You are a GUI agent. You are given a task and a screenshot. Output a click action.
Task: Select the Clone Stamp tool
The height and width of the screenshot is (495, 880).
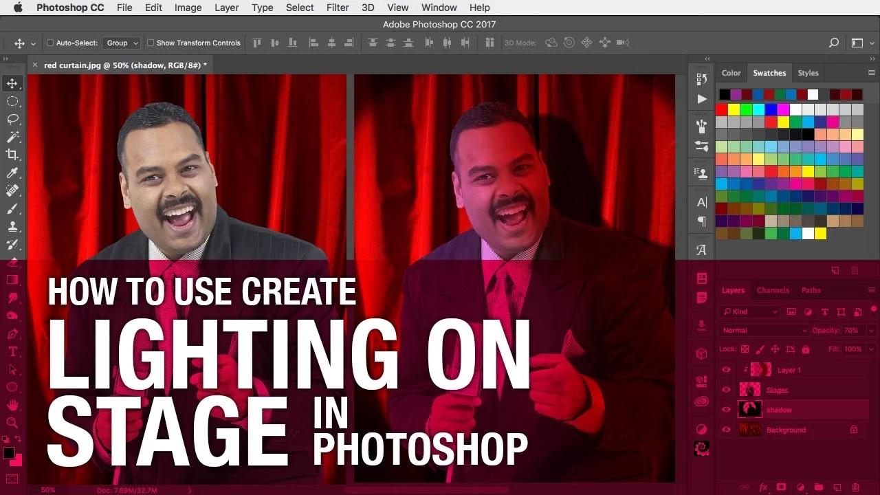tap(12, 226)
